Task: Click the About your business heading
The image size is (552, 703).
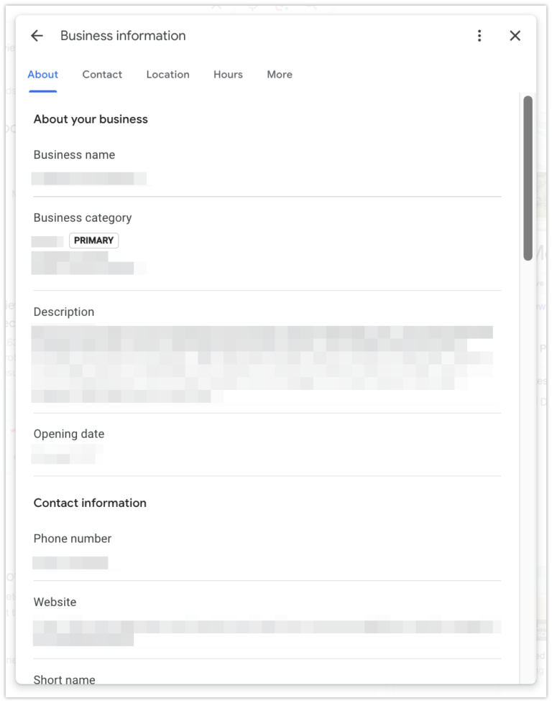Action: (x=91, y=119)
